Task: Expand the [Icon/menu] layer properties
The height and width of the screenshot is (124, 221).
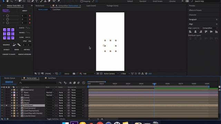Action: tap(12, 90)
